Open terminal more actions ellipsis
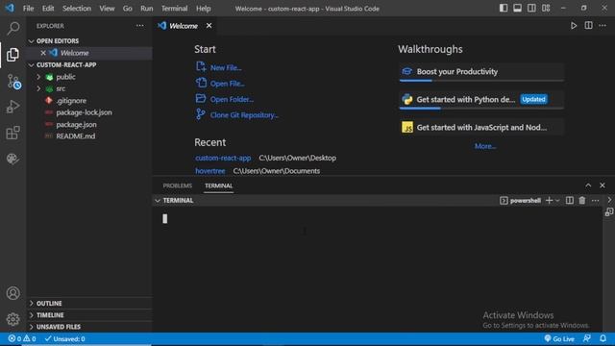 pyautogui.click(x=596, y=201)
